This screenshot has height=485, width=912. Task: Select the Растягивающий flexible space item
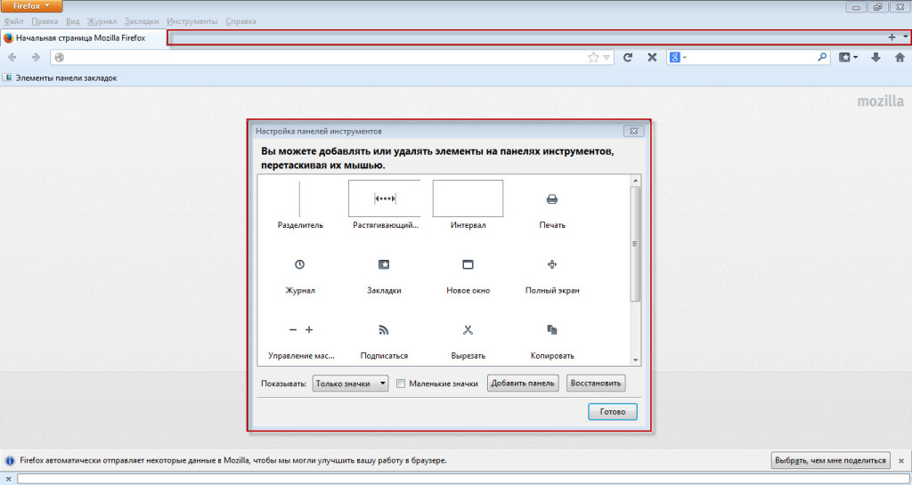[385, 205]
